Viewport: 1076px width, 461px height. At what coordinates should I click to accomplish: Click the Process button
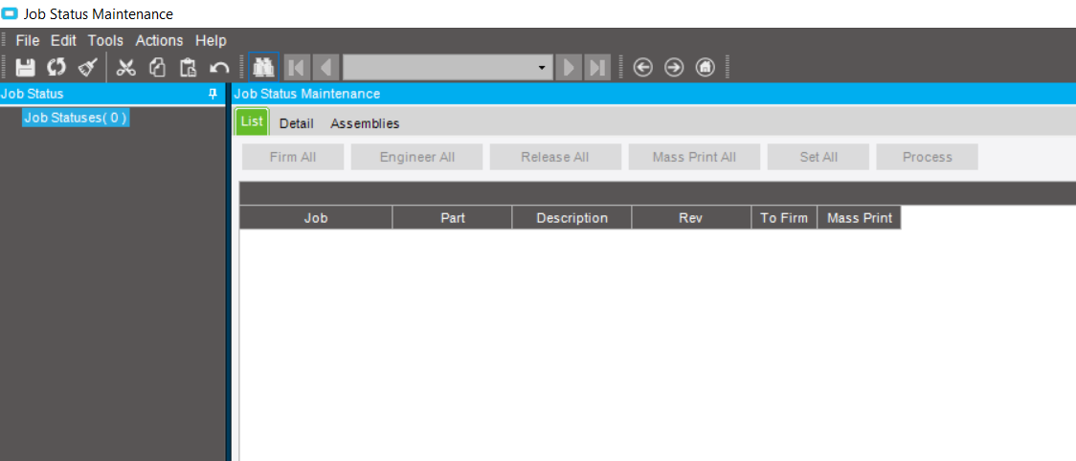[x=927, y=157]
